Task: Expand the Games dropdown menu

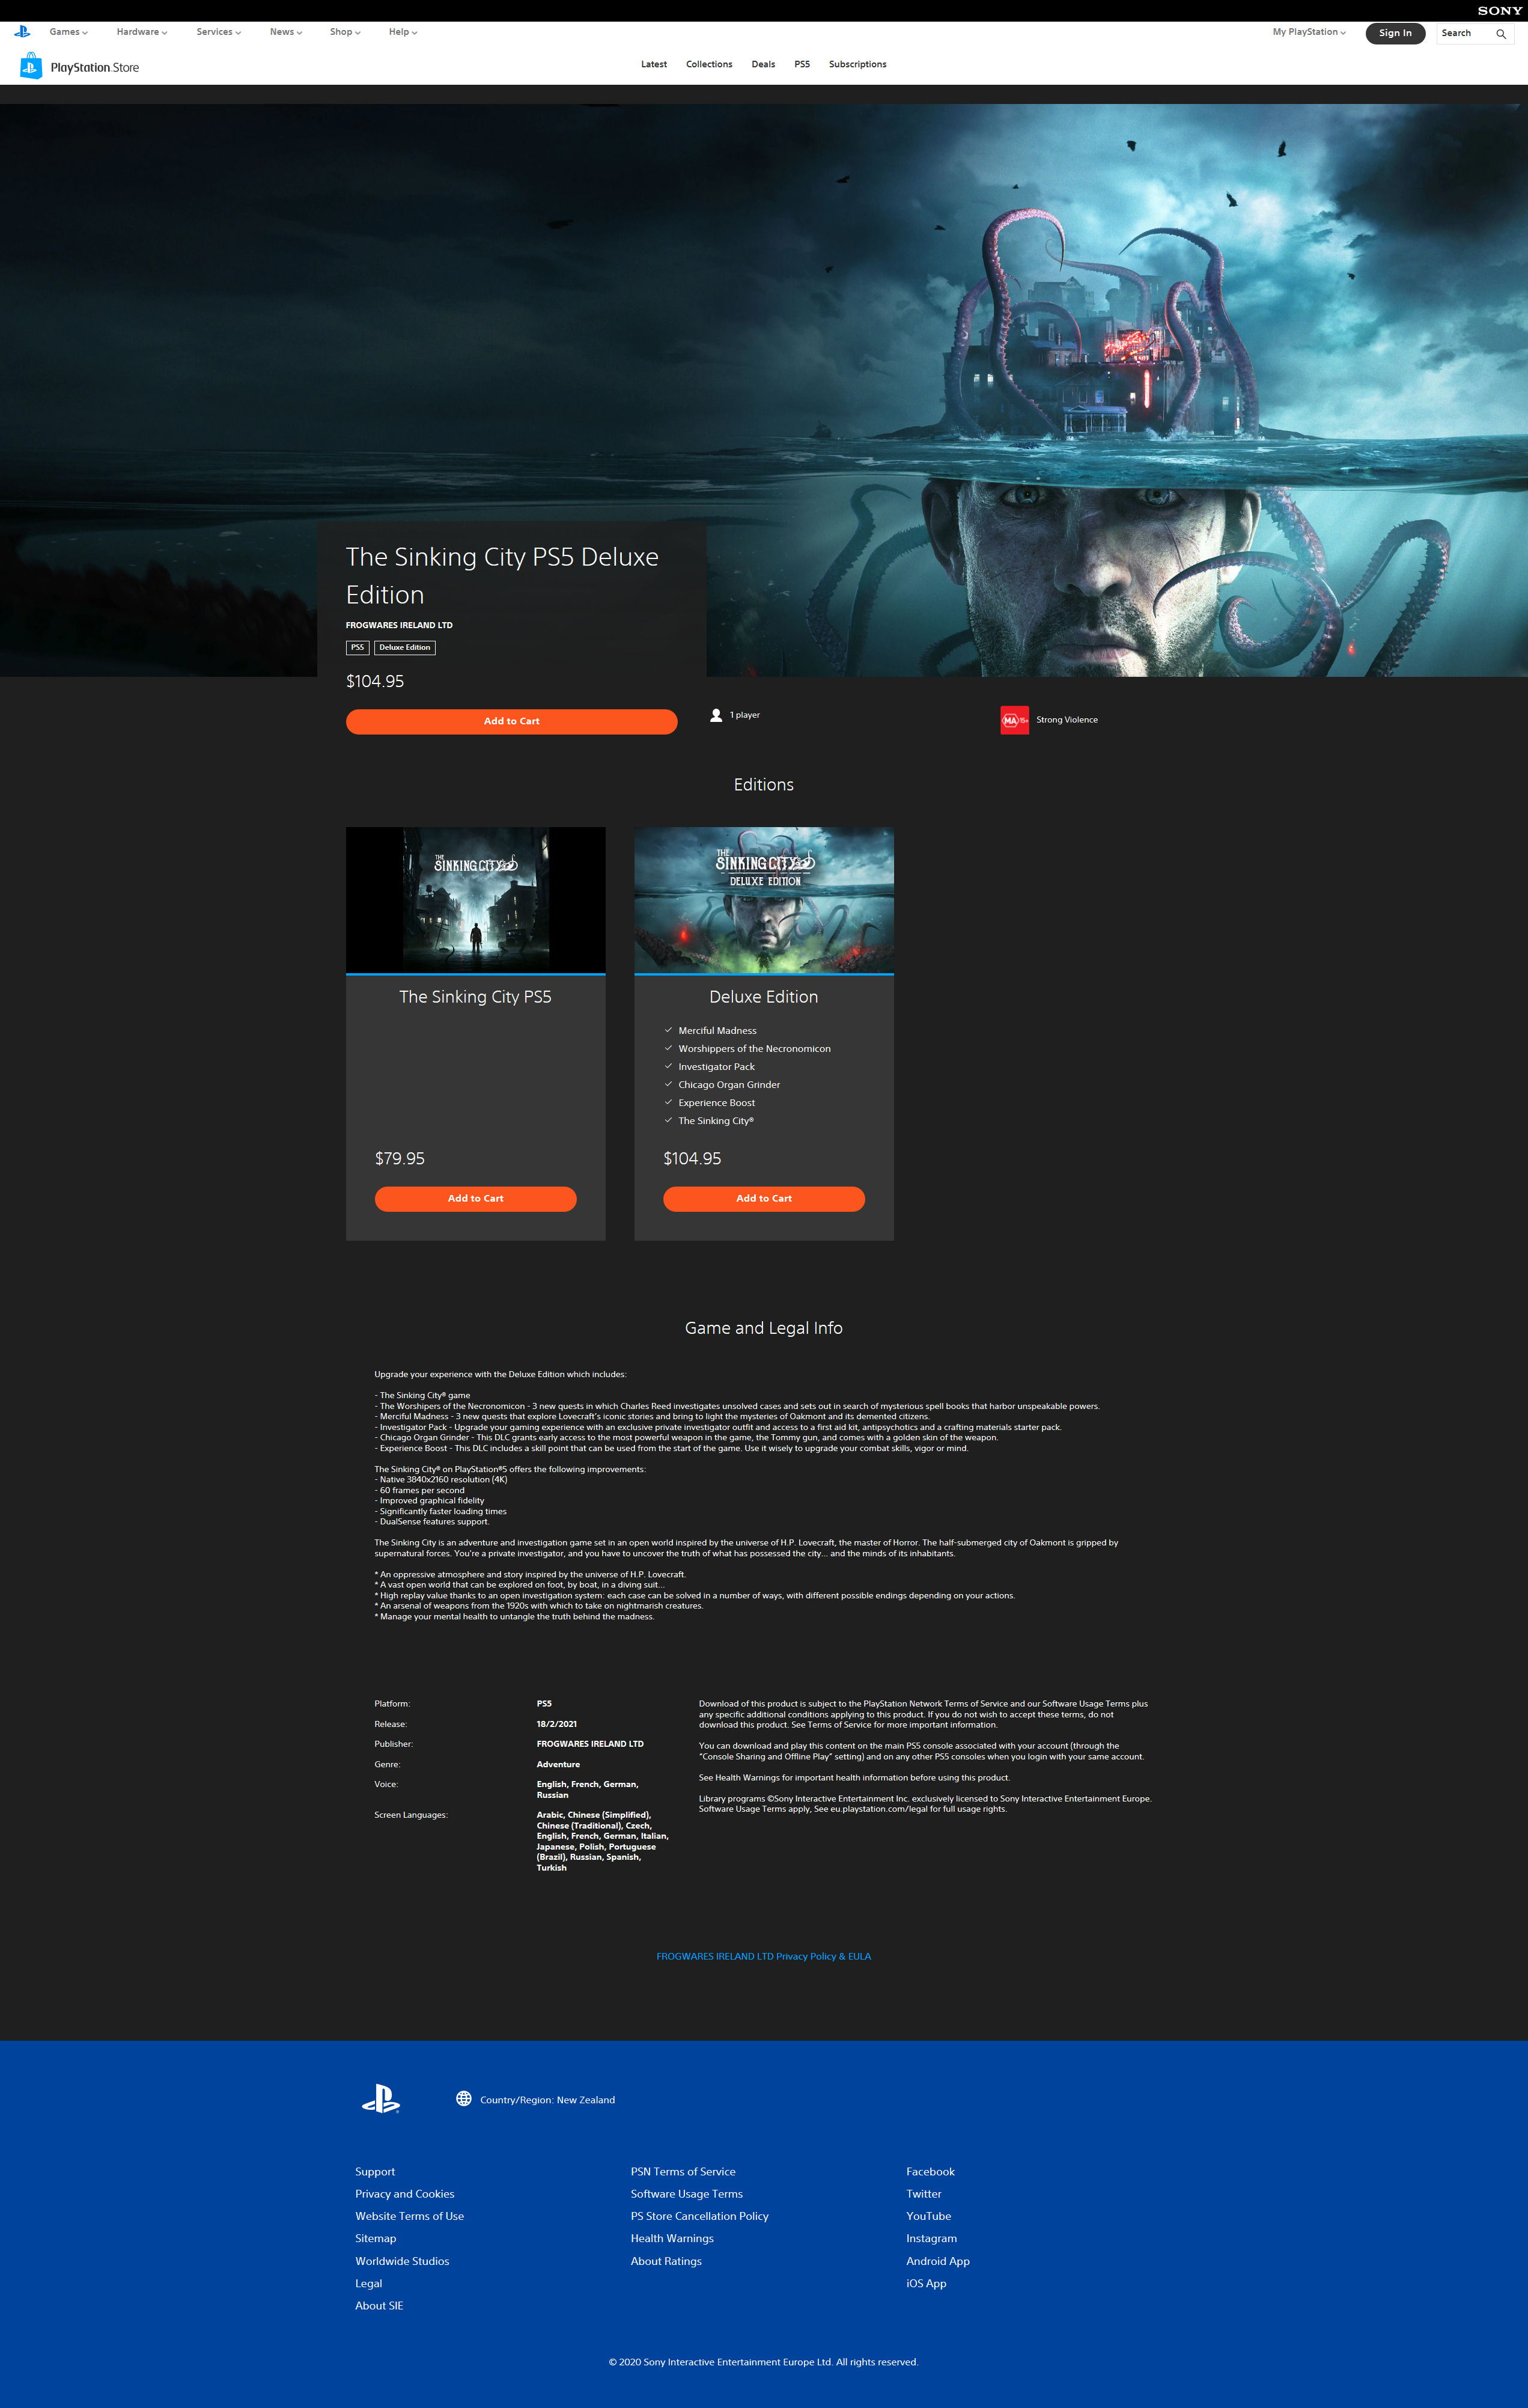Action: pos(69,32)
